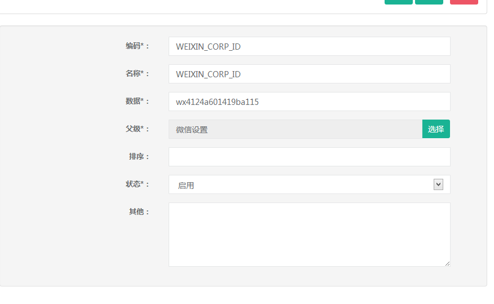Click inside the 其他 textarea
The width and height of the screenshot is (494, 304).
[309, 234]
